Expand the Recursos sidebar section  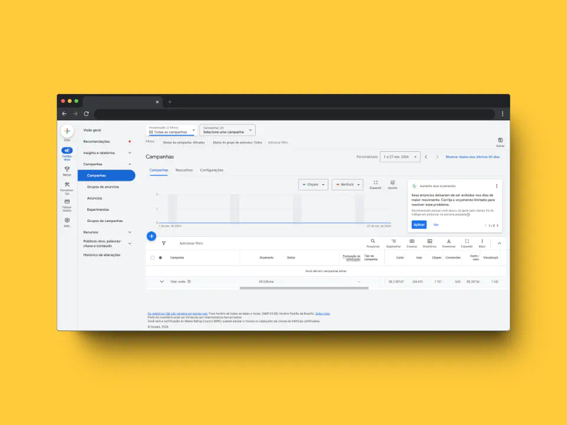[107, 232]
